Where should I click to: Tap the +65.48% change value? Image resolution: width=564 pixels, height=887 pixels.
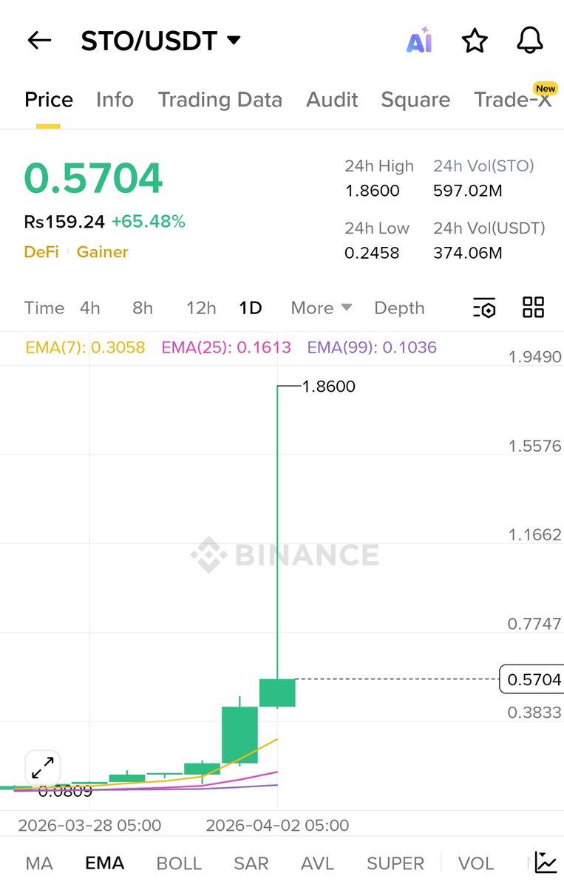pyautogui.click(x=149, y=221)
